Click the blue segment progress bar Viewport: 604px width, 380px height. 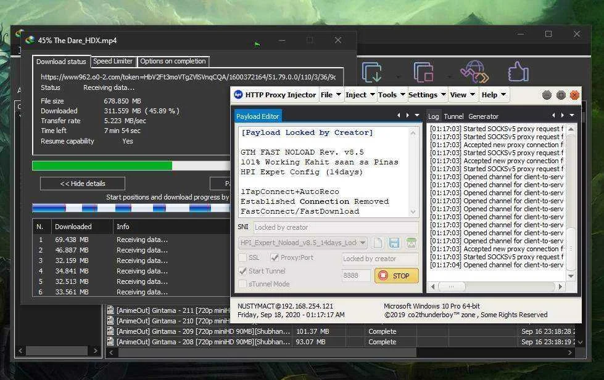[x=131, y=208]
